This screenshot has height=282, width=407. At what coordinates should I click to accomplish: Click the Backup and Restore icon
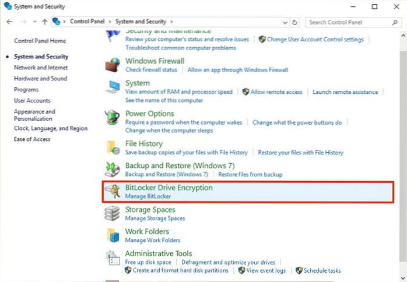point(113,170)
